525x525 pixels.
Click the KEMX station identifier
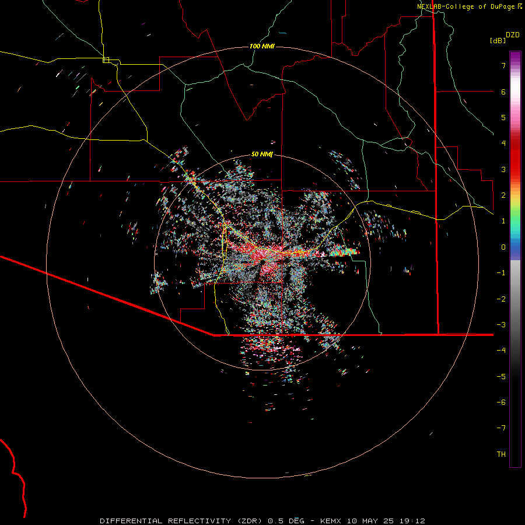pyautogui.click(x=331, y=521)
